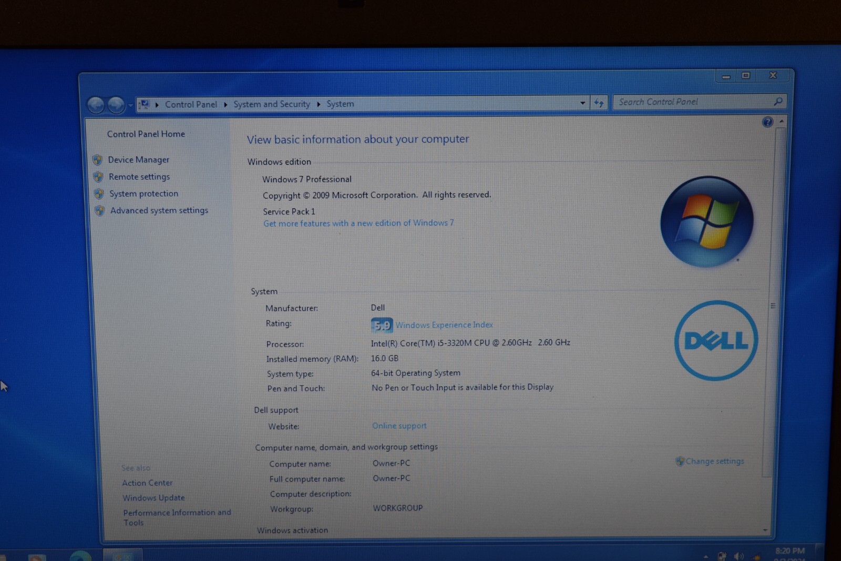Click the volume speaker icon in system tray
This screenshot has width=841, height=561.
(739, 556)
